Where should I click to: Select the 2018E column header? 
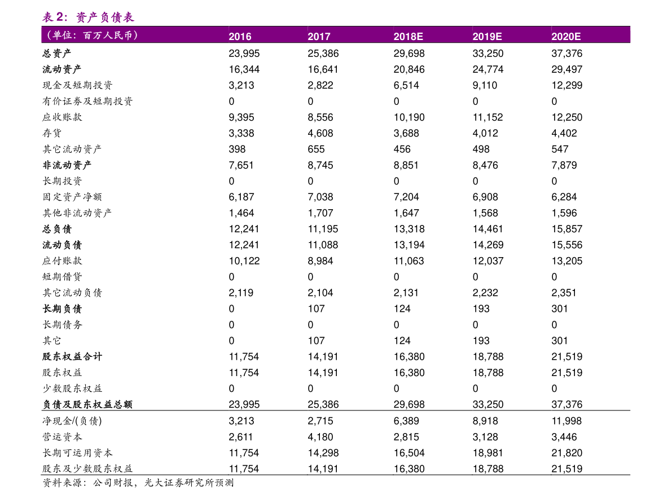[x=408, y=37]
